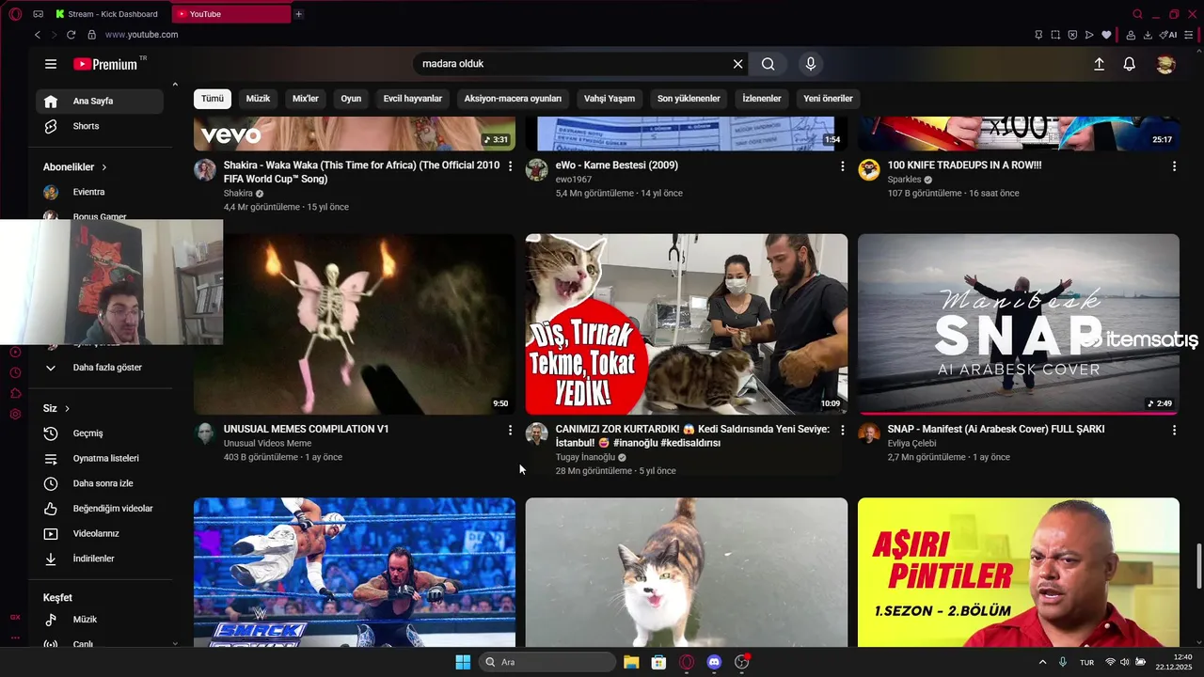Open the YouTube hamburger guide menu
The image size is (1204, 677).
point(51,64)
